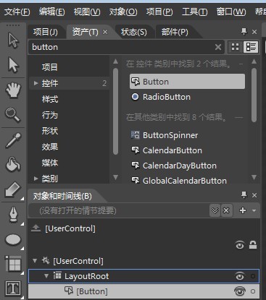Toggle lock on LayoutRoot row
This screenshot has height=300, width=266.
[x=253, y=276]
